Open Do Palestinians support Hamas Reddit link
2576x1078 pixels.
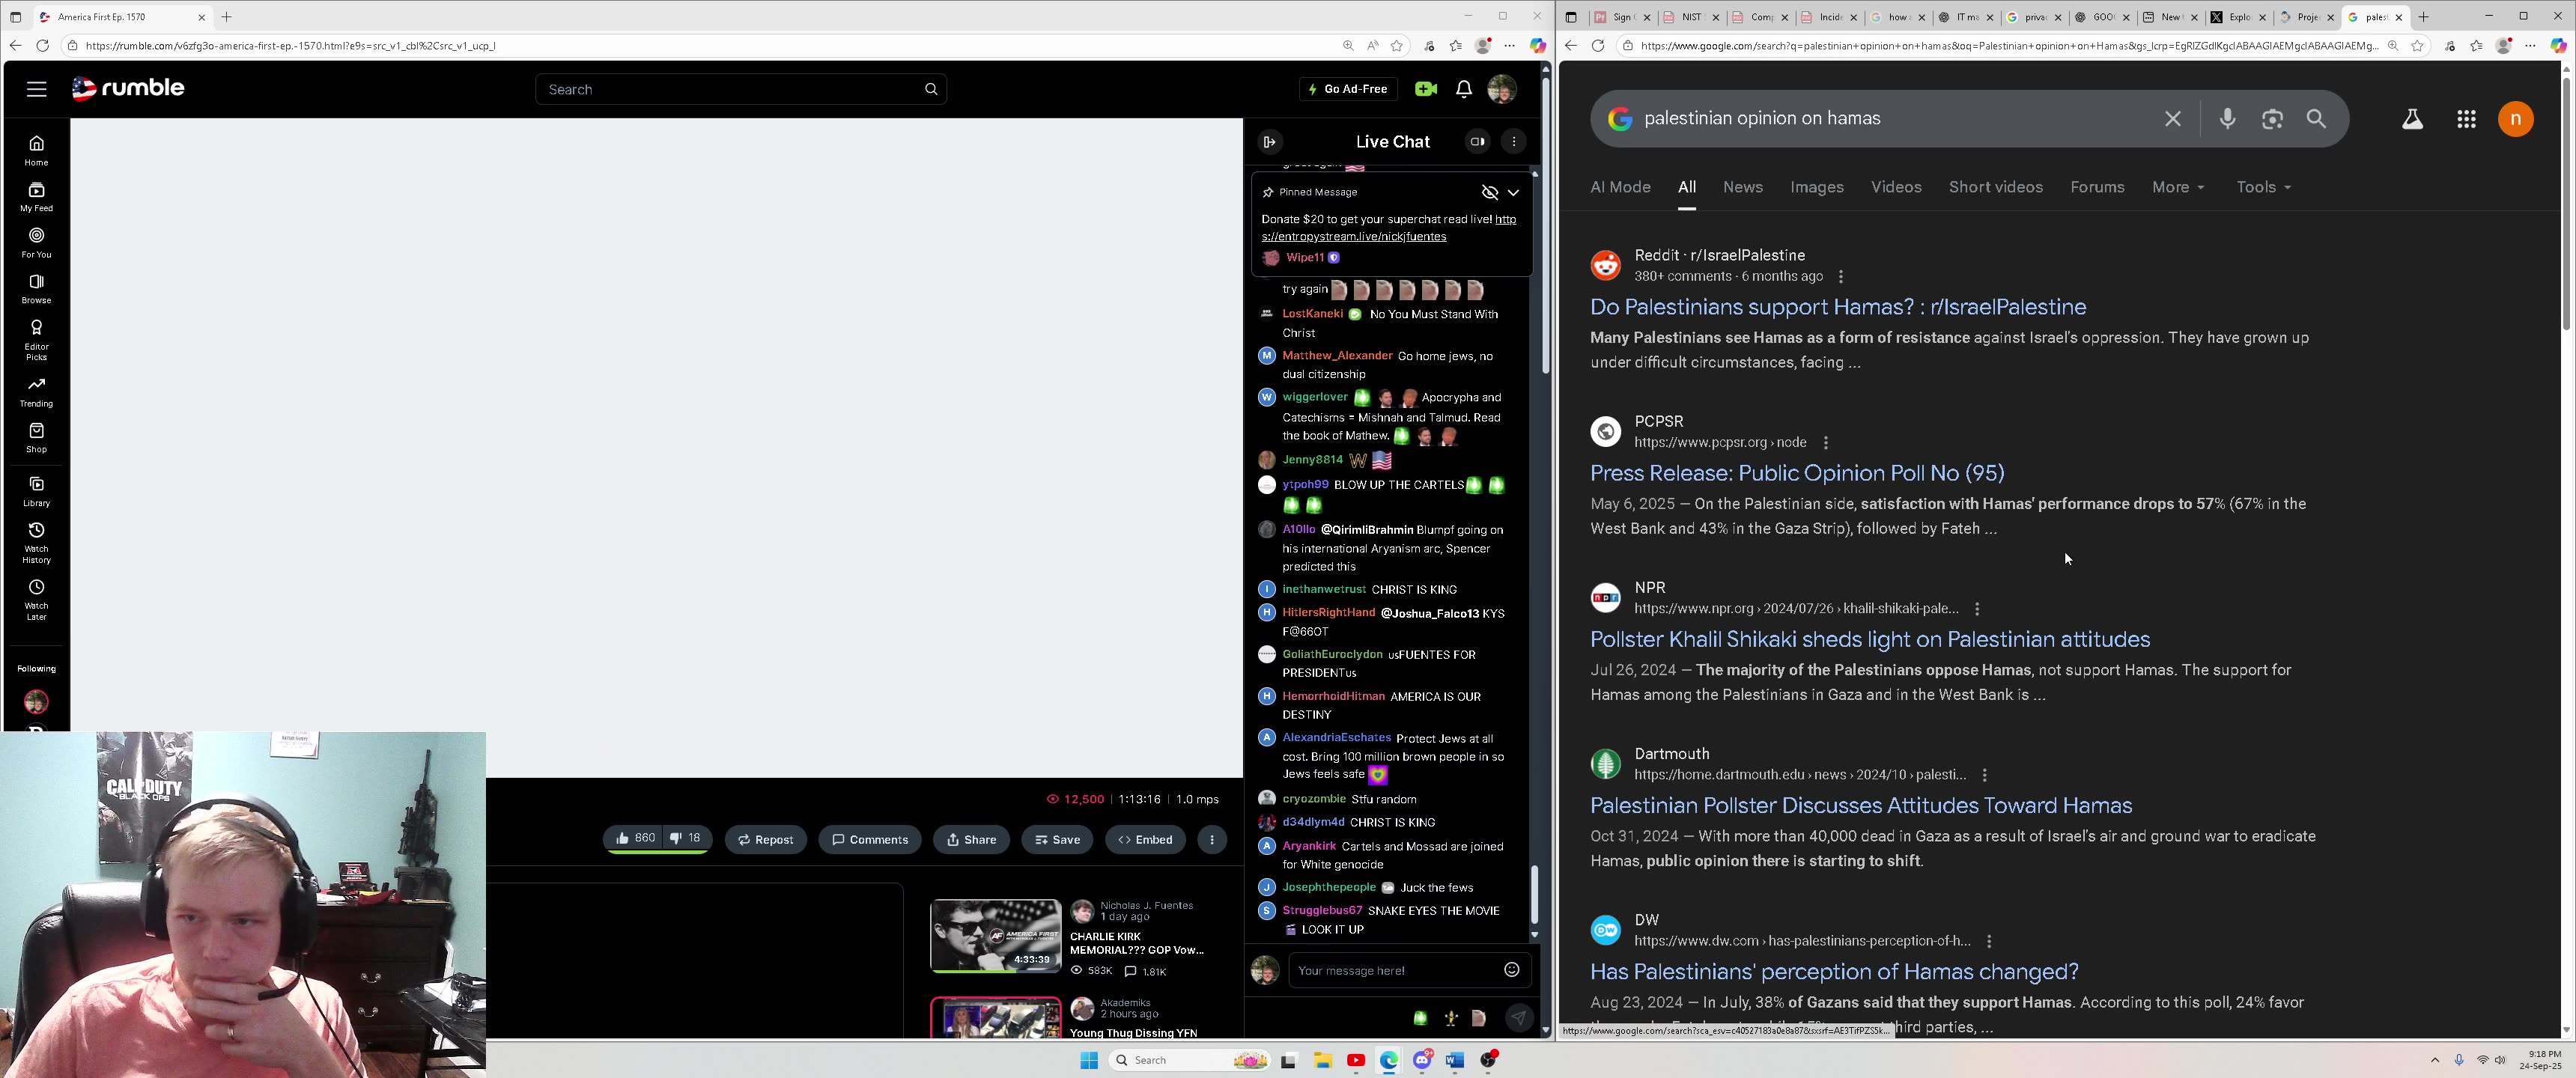[x=1838, y=307]
